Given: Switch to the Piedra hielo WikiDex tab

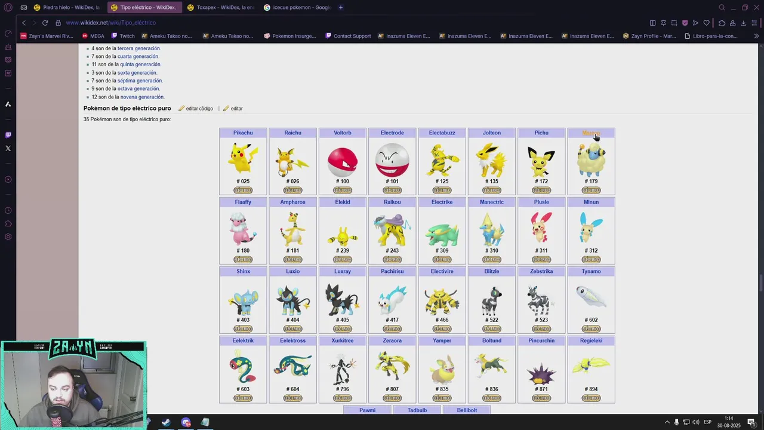Looking at the screenshot, I should pyautogui.click(x=67, y=7).
